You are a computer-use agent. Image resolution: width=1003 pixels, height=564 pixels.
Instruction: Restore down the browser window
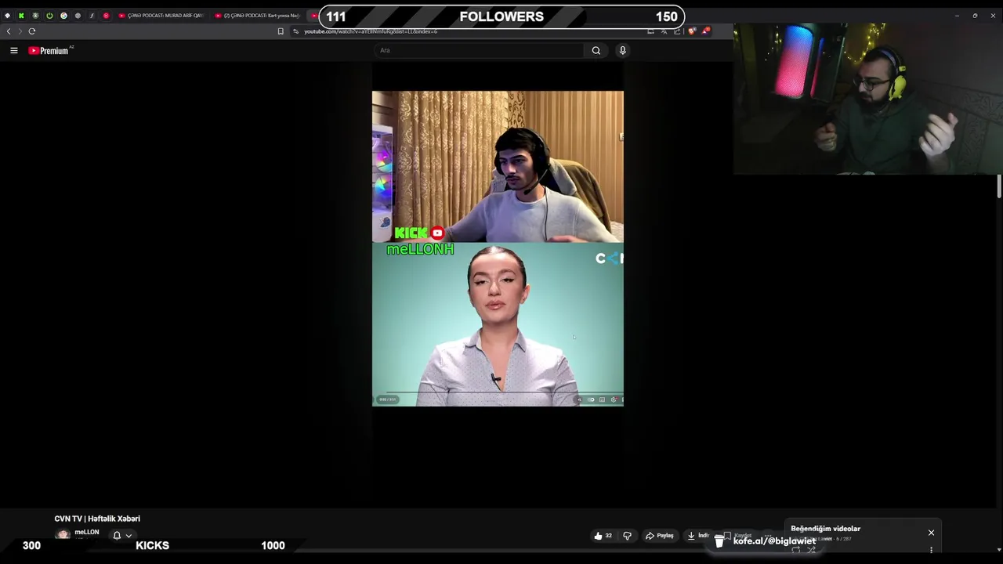pos(975,16)
